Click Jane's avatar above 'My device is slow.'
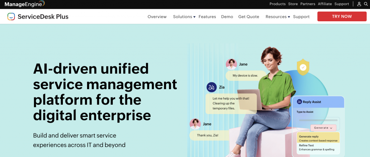The height and width of the screenshot is (157, 370). point(231,64)
